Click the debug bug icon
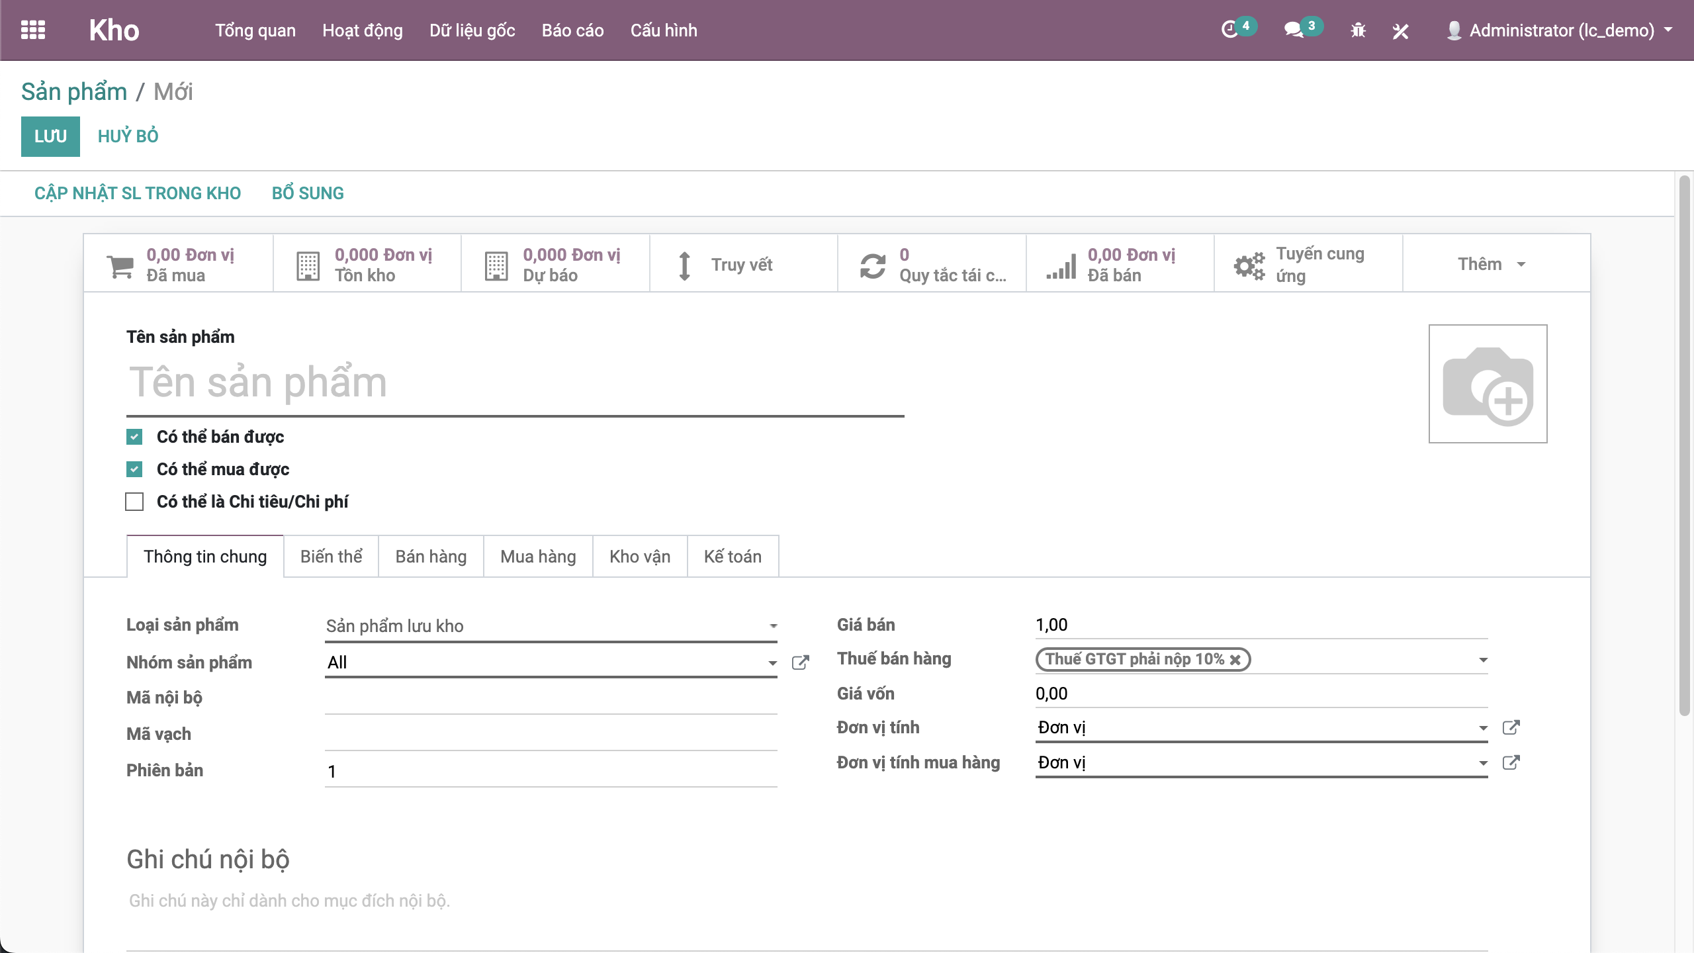1694x953 pixels. pos(1358,30)
